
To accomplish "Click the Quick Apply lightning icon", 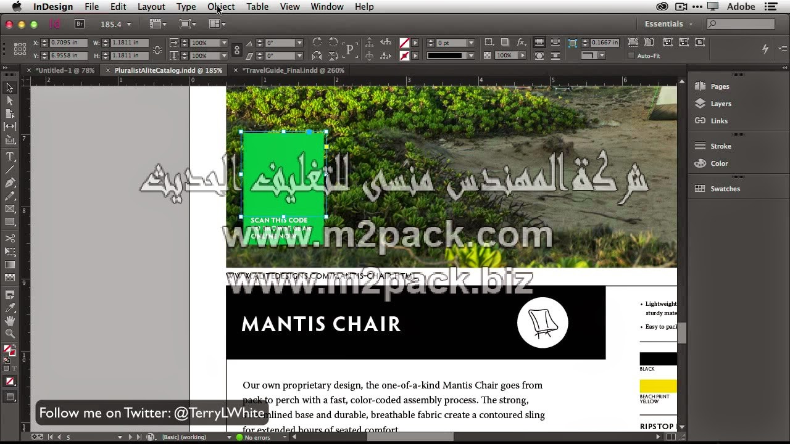I will [x=765, y=49].
